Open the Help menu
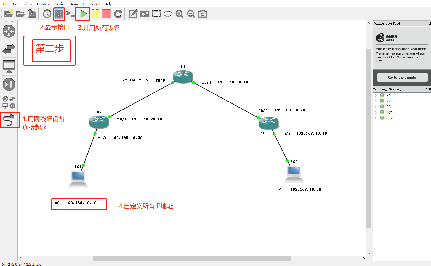 click(108, 4)
